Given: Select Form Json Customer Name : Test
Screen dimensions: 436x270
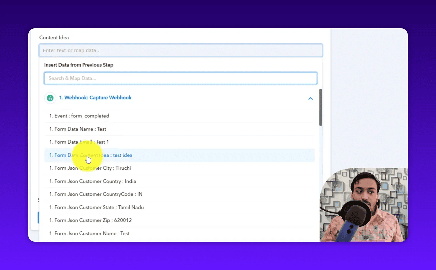Looking at the screenshot, I should coord(89,234).
